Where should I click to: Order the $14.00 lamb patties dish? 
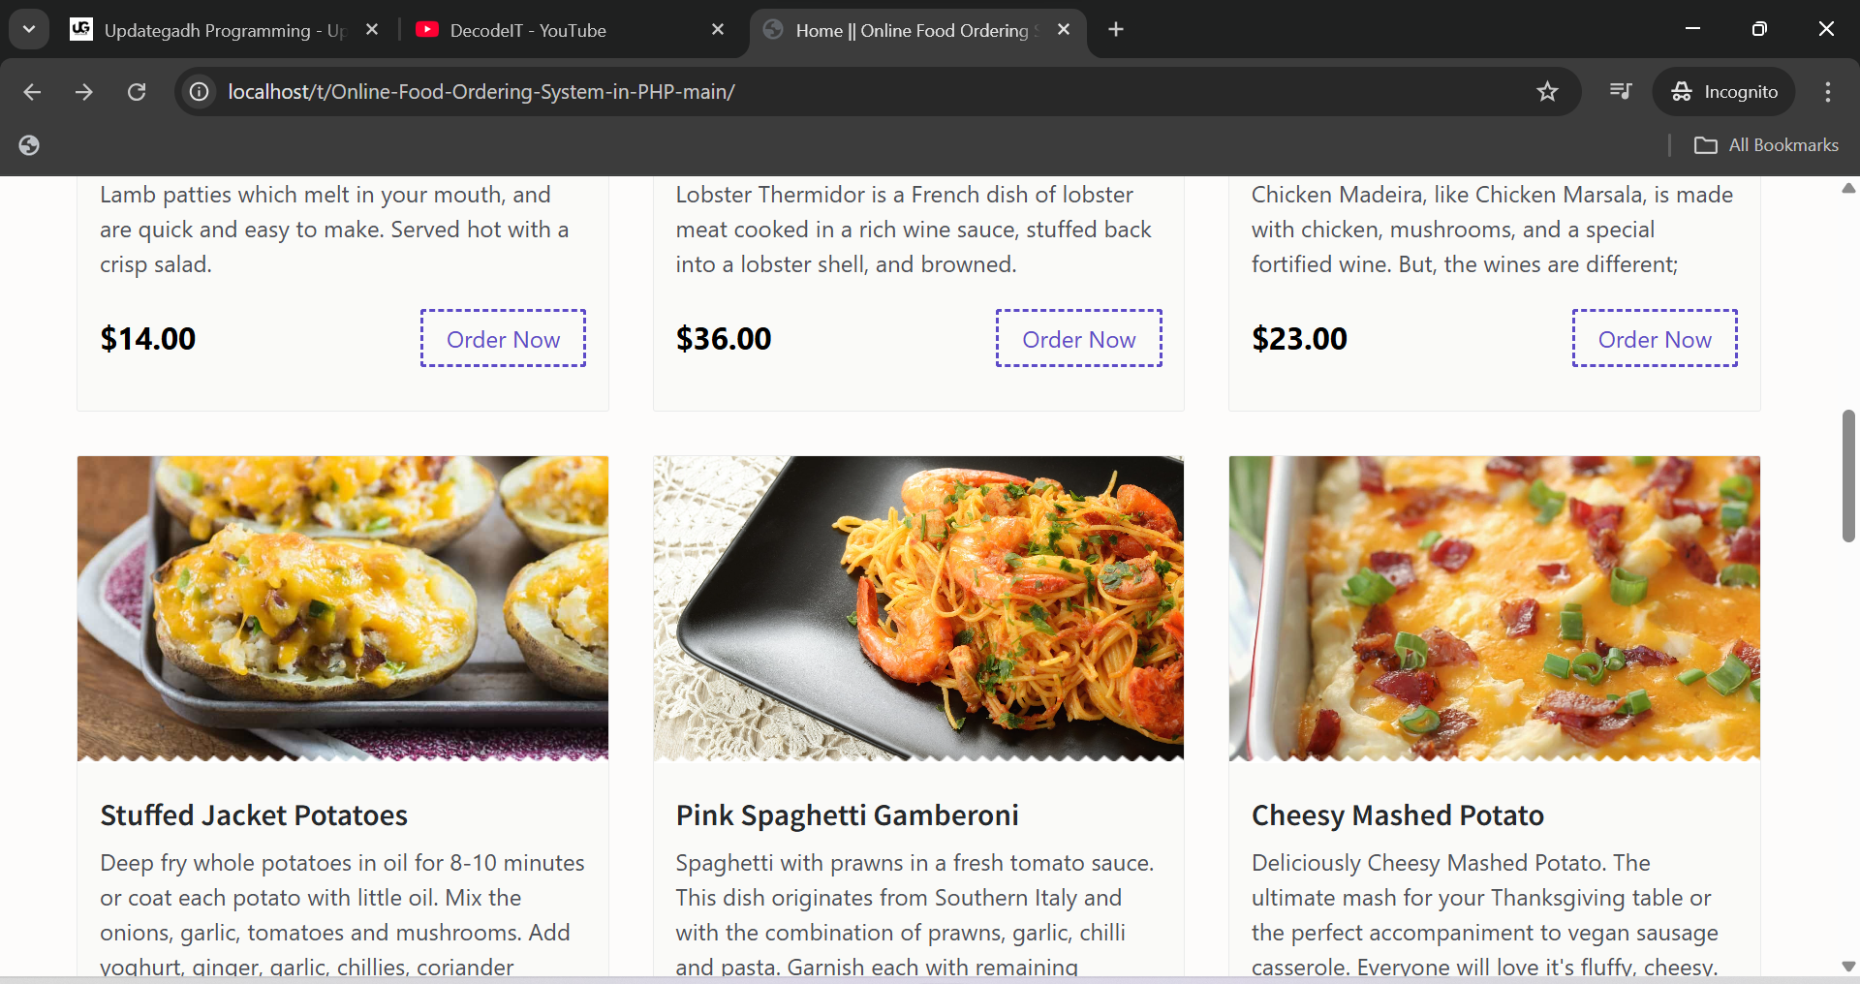click(x=503, y=339)
